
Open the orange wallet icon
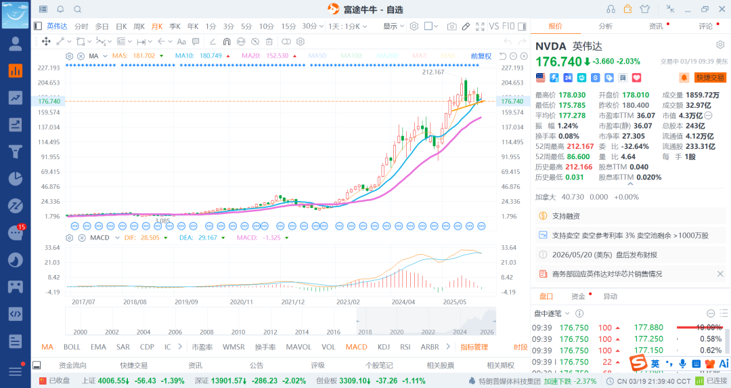(627, 9)
